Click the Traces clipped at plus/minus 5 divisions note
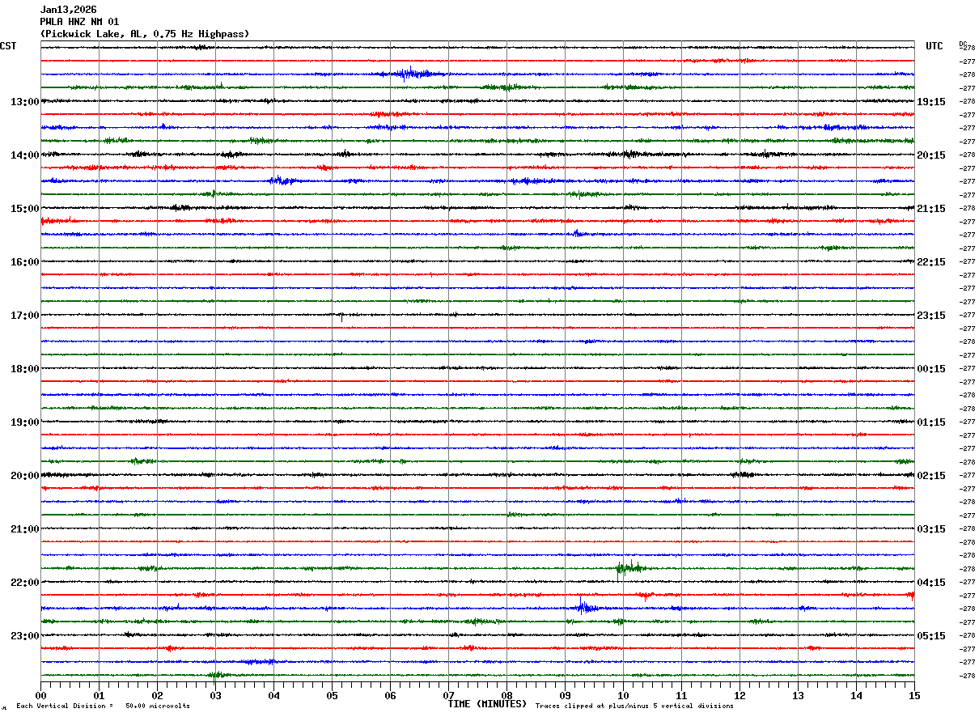The height and width of the screenshot is (717, 979). point(634,706)
